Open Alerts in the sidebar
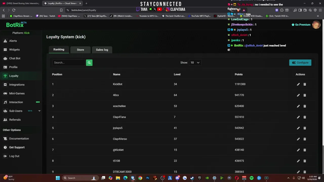 pyautogui.click(x=13, y=41)
